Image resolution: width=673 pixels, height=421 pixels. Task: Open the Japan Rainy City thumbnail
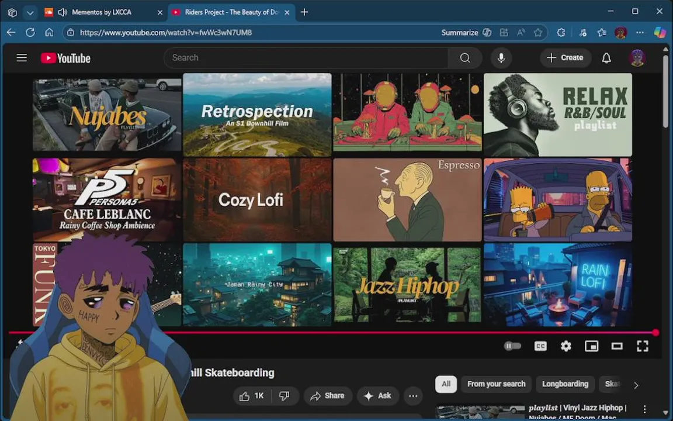pyautogui.click(x=257, y=284)
